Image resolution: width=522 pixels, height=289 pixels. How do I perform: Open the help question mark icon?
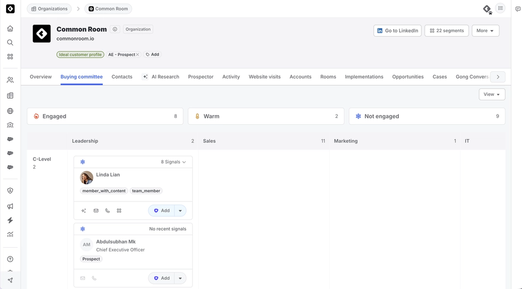tap(10, 259)
